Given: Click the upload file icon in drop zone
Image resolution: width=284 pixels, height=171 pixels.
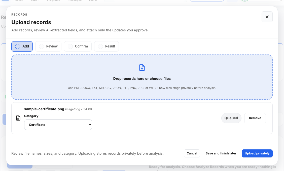Looking at the screenshot, I should (x=142, y=68).
